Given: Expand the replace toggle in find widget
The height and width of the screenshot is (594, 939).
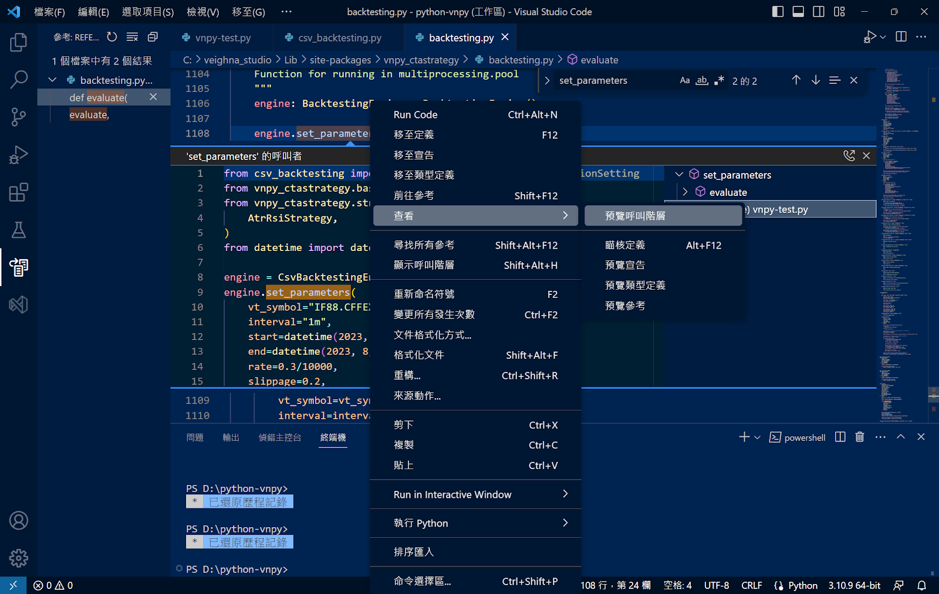Looking at the screenshot, I should pos(547,80).
